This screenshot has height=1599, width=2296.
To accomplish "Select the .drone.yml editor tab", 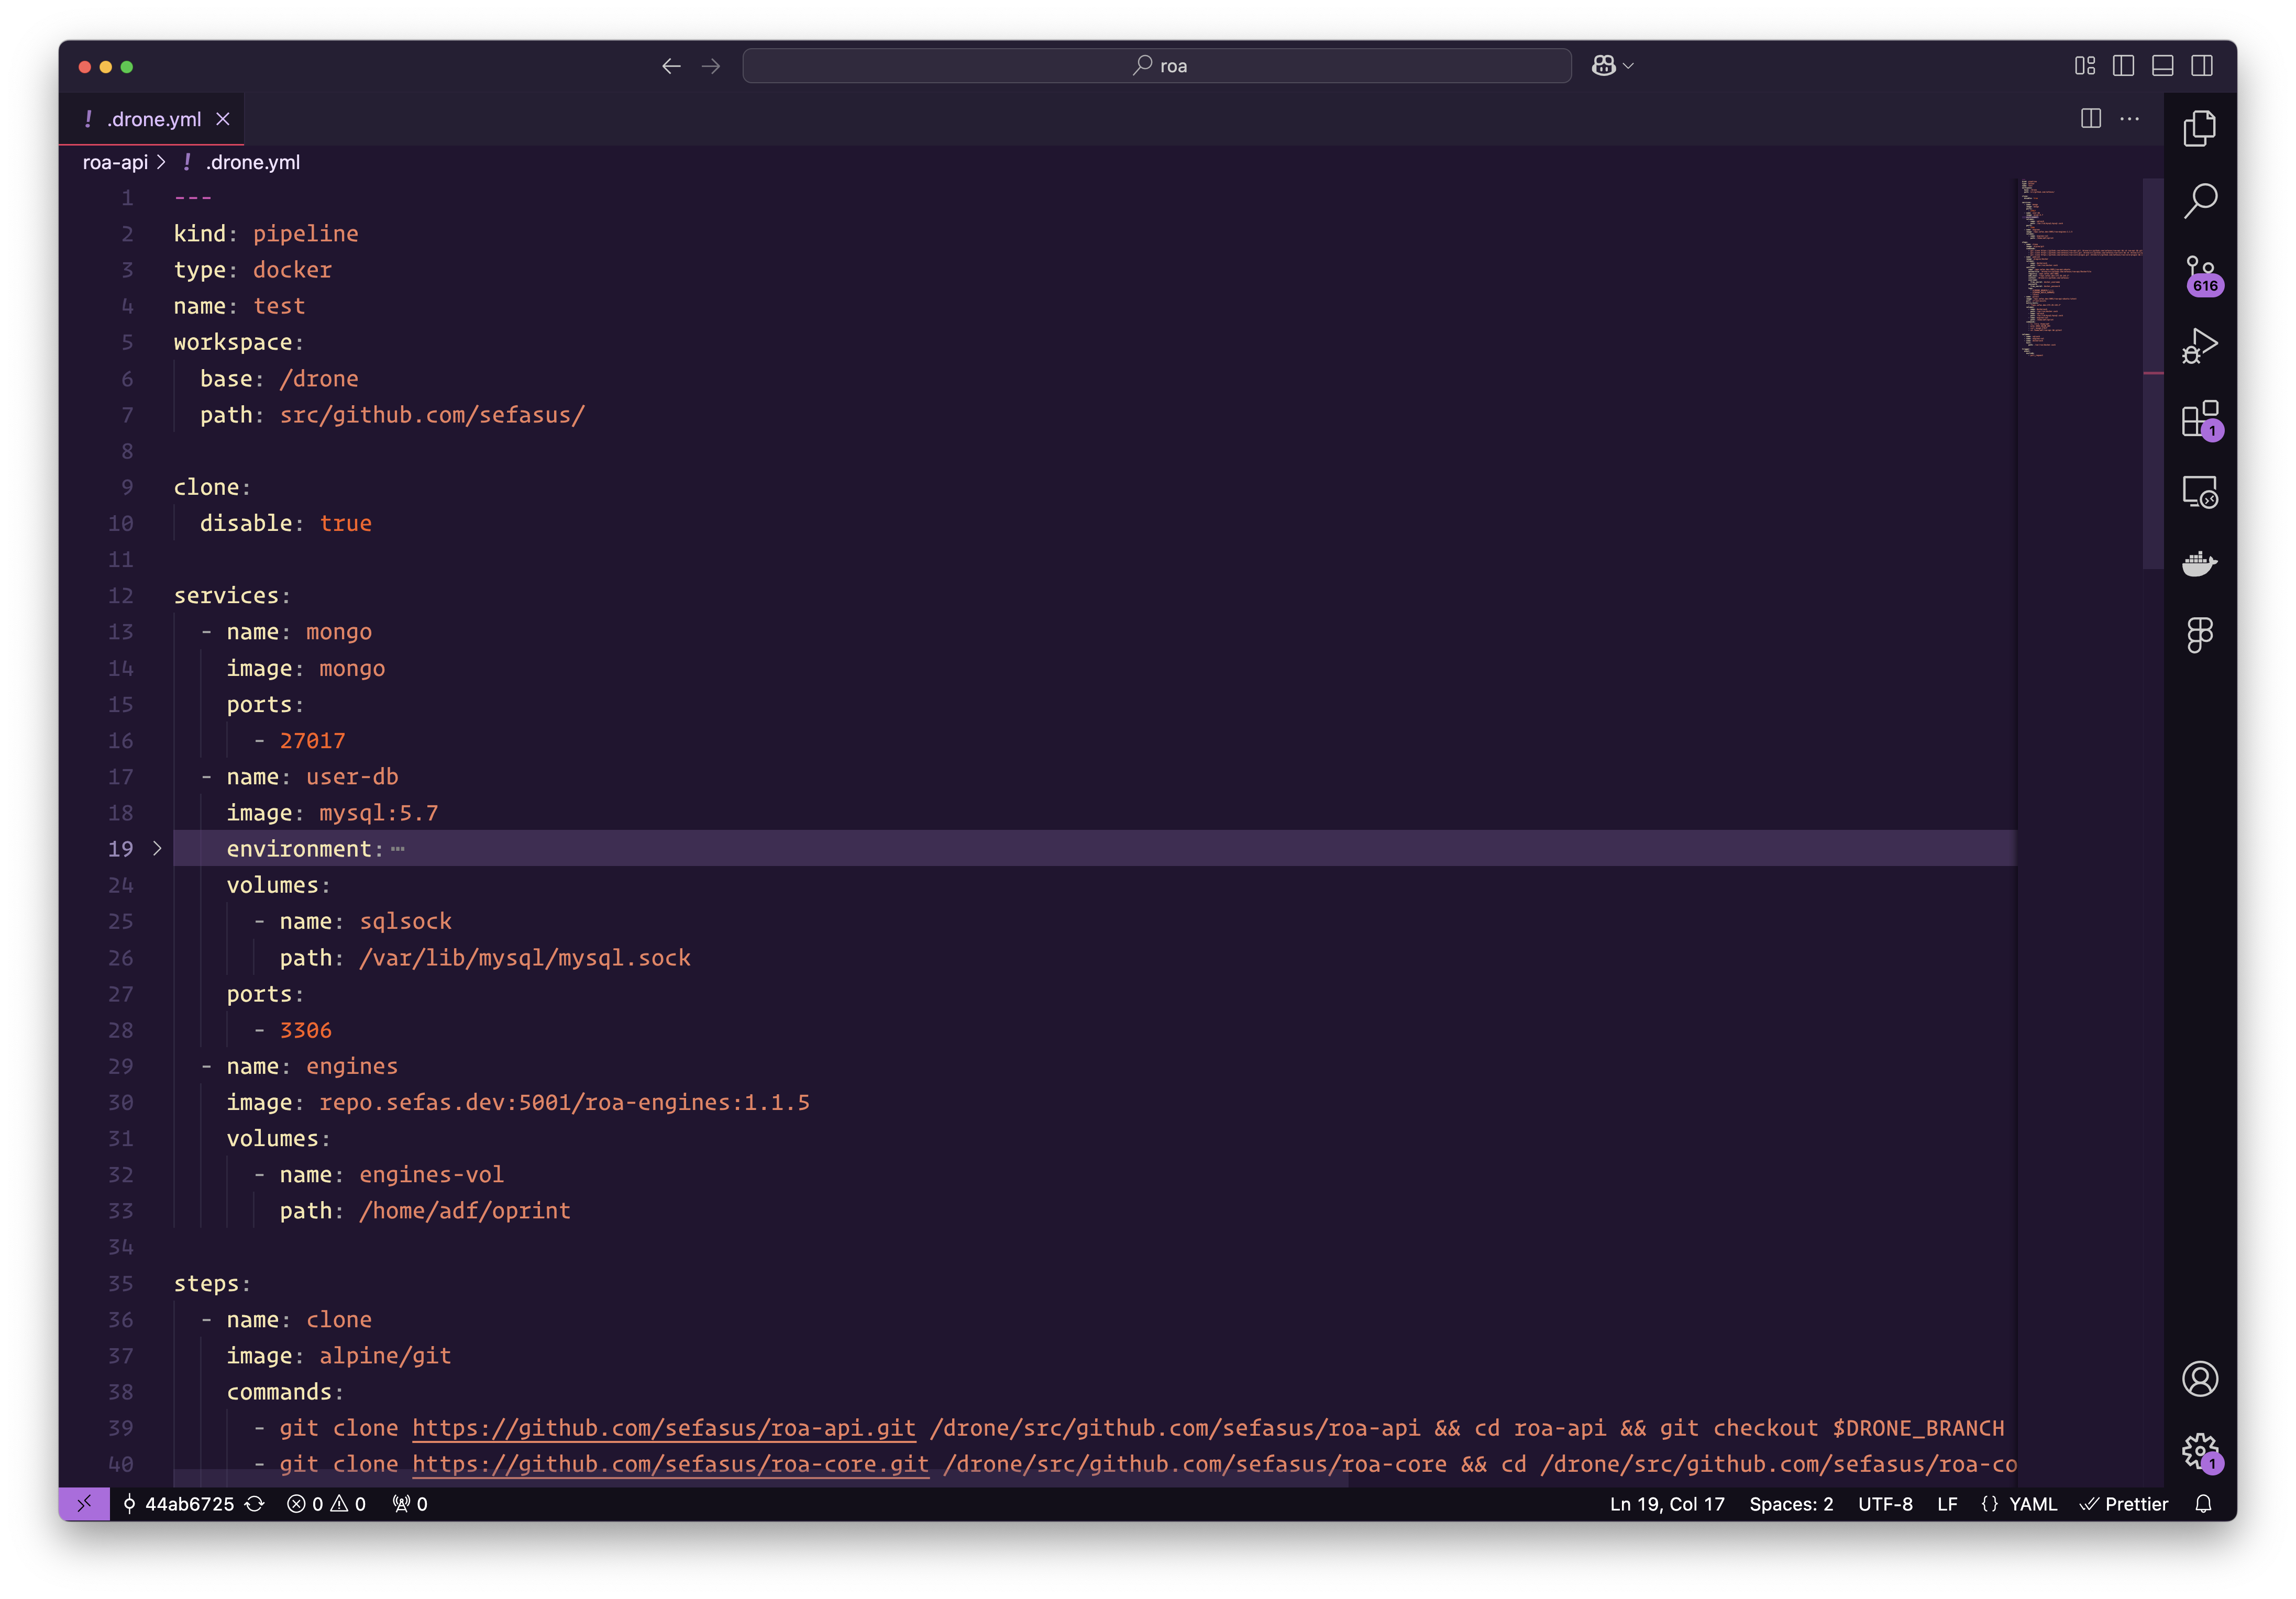I will (151, 119).
